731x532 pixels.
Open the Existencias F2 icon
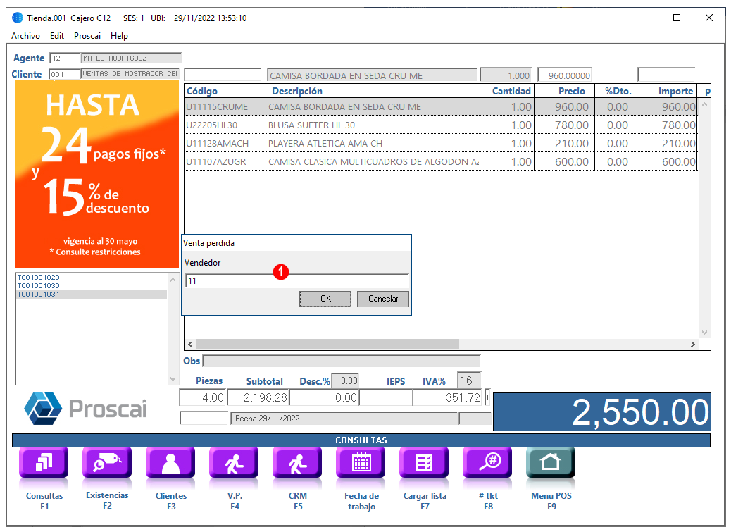point(107,462)
